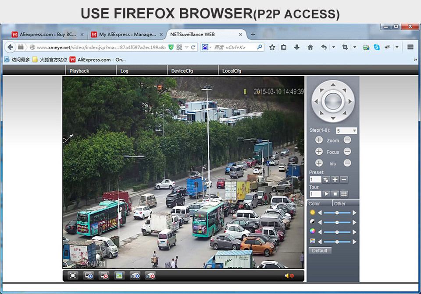This screenshot has height=294, width=421.
Task: Click the brightness slider handle
Action: pos(337,213)
